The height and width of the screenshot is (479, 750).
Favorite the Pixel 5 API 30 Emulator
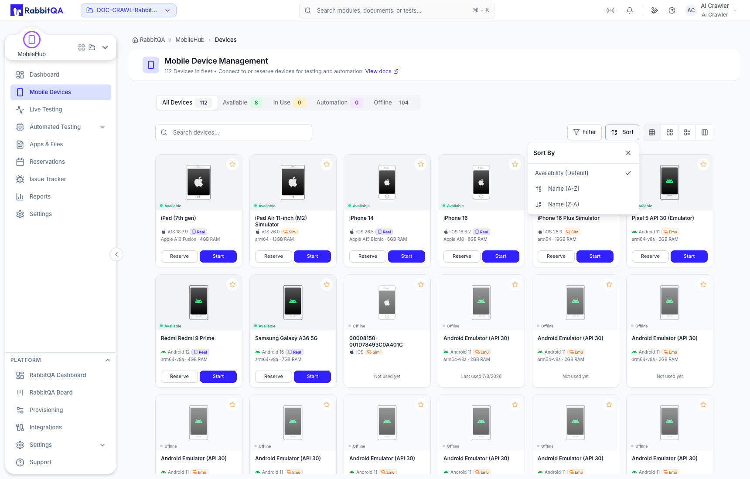point(703,164)
